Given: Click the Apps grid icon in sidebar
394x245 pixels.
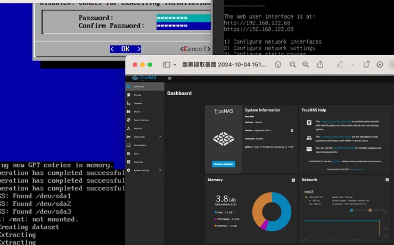Looking at the screenshot, I should click(129, 154).
